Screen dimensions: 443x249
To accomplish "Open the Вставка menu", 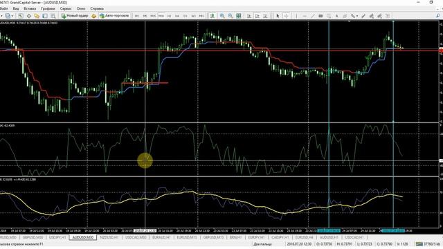I will [30, 9].
